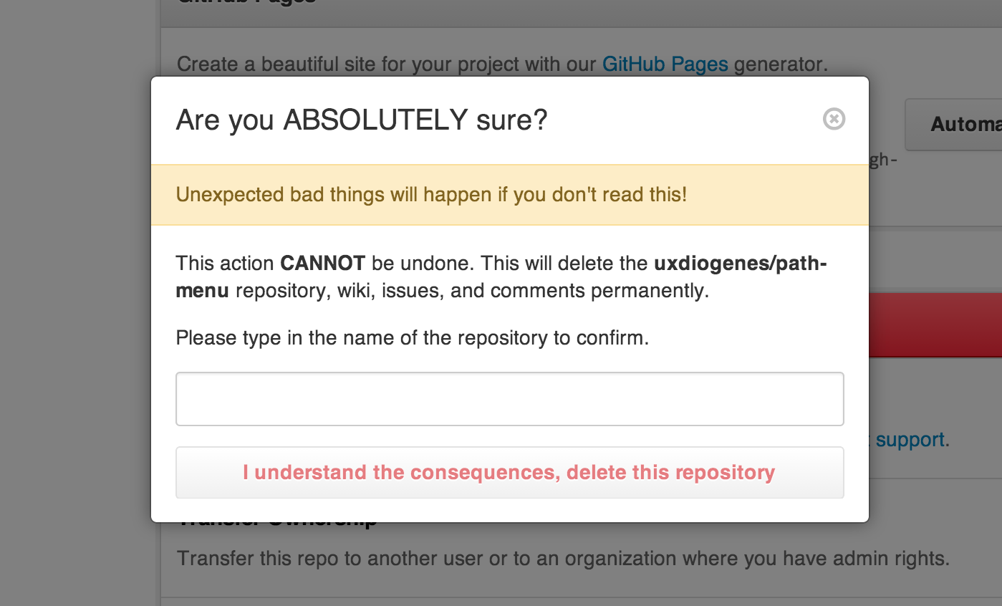Click the support link in the background page

(910, 439)
